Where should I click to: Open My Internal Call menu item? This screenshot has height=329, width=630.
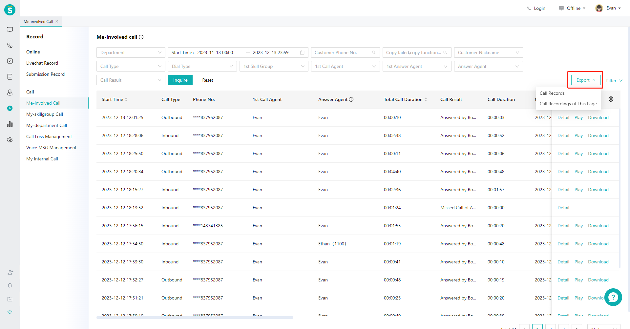[x=42, y=159]
